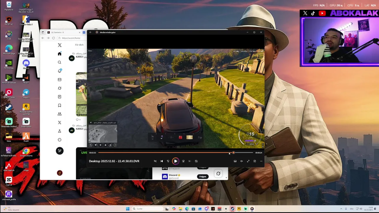Open Papierkorb on desktop

(x=9, y=6)
